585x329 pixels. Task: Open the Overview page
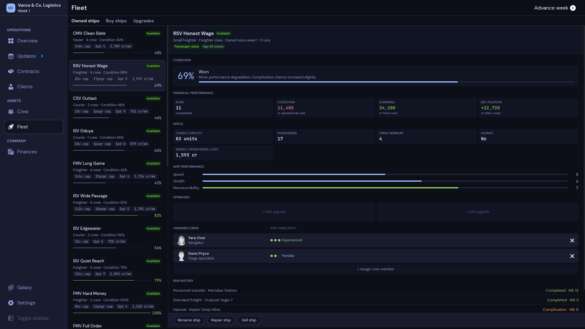coord(33,41)
